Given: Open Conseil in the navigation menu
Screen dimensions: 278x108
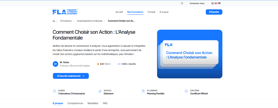Looking at the screenshot, I should 151,12.
